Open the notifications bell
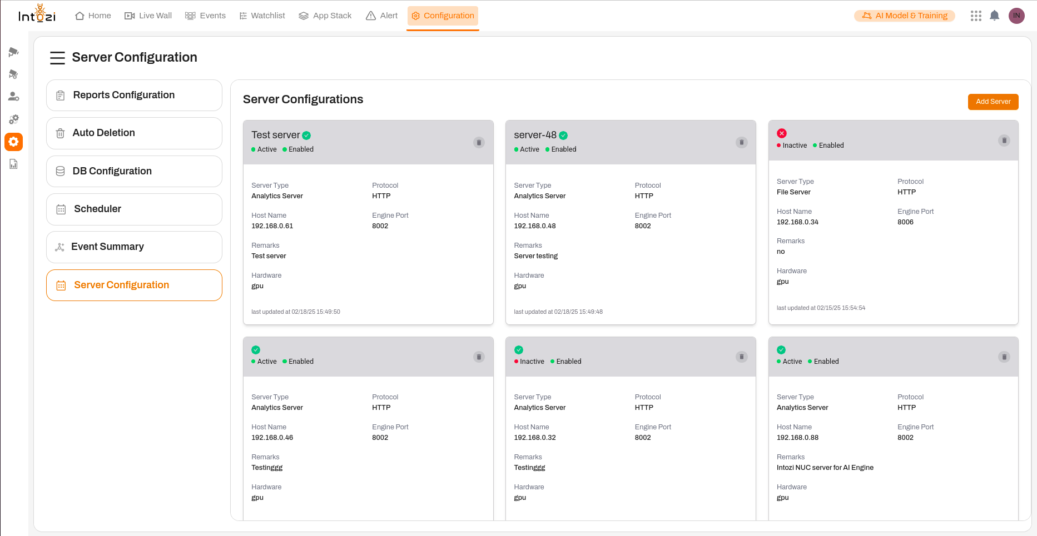 [995, 16]
